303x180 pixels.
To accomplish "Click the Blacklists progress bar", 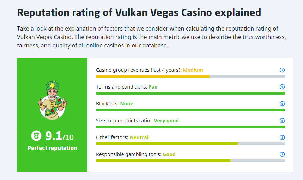I will coord(190,110).
